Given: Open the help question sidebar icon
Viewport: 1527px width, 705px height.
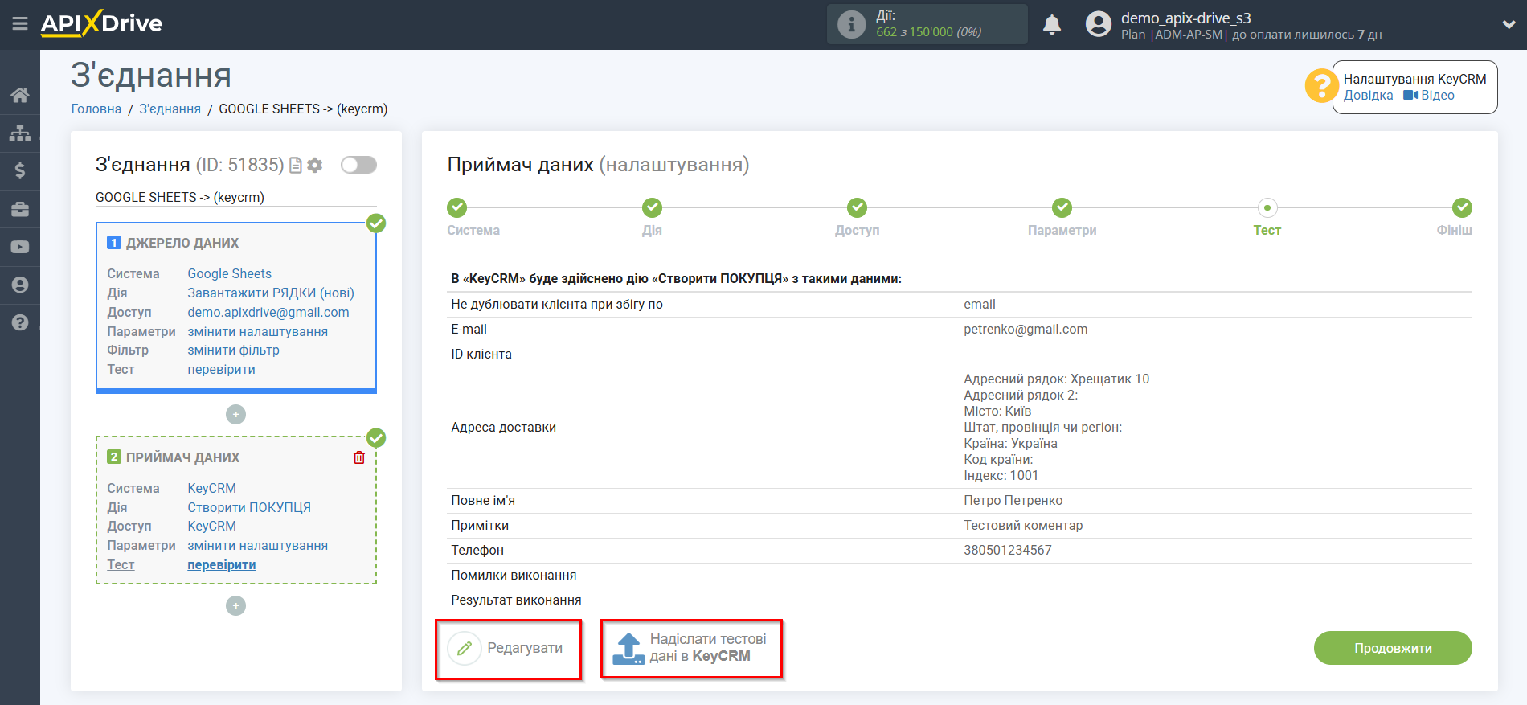Looking at the screenshot, I should coord(20,322).
